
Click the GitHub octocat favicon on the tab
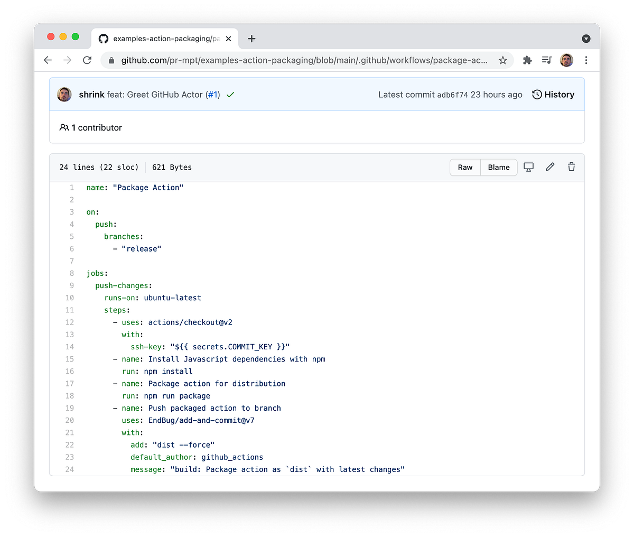coord(104,38)
